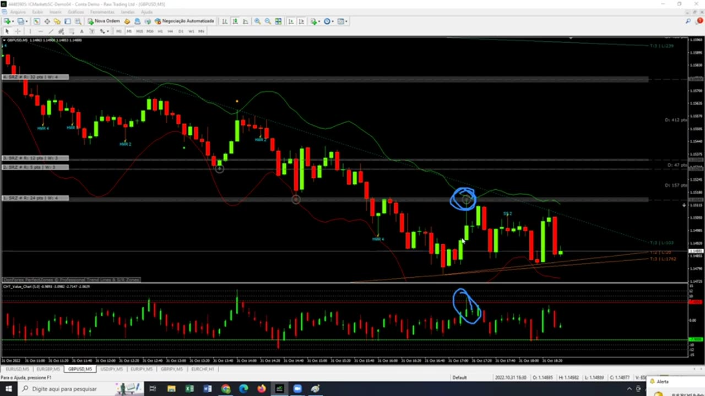Select the text 'A' tool
This screenshot has width=705, height=396.
(x=82, y=31)
